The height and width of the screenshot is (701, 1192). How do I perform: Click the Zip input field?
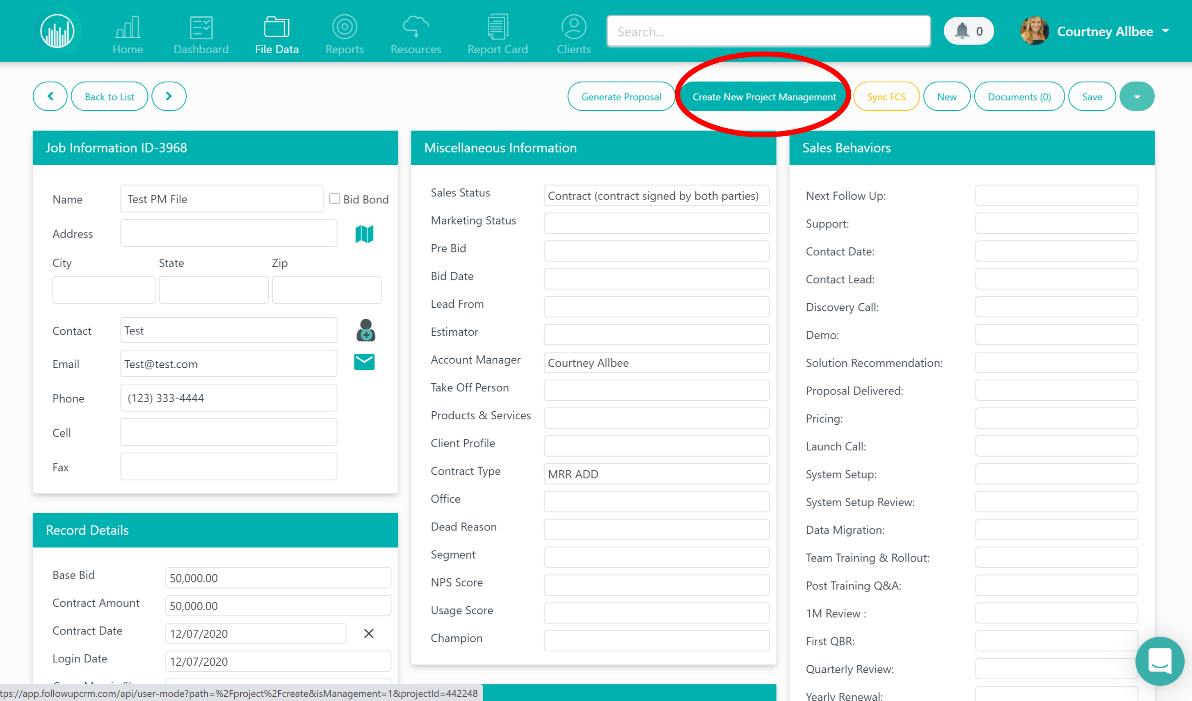pyautogui.click(x=327, y=290)
